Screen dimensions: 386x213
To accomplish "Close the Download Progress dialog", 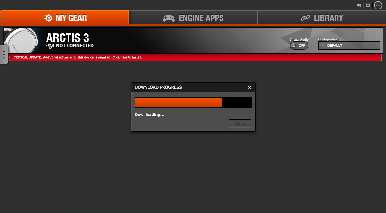I will pyautogui.click(x=250, y=87).
